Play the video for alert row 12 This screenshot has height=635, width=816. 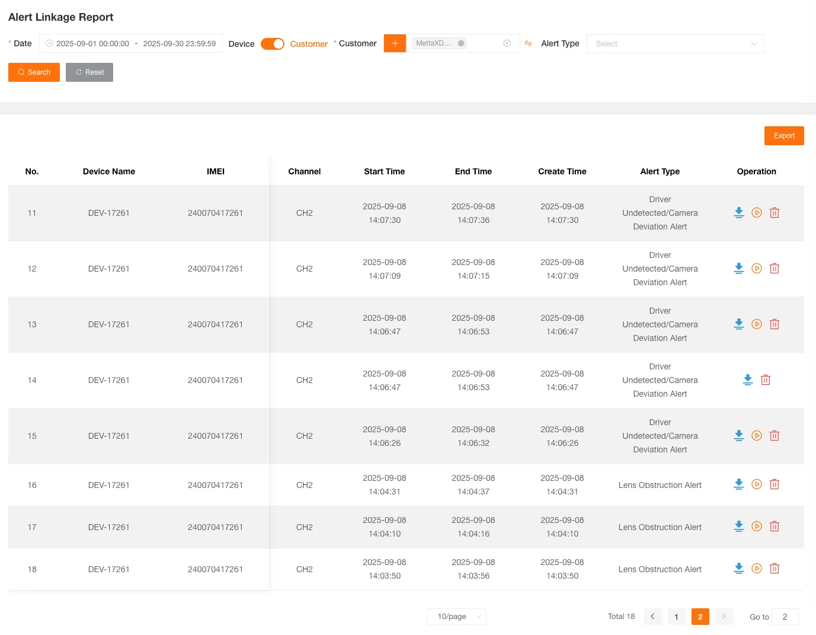[x=756, y=269]
